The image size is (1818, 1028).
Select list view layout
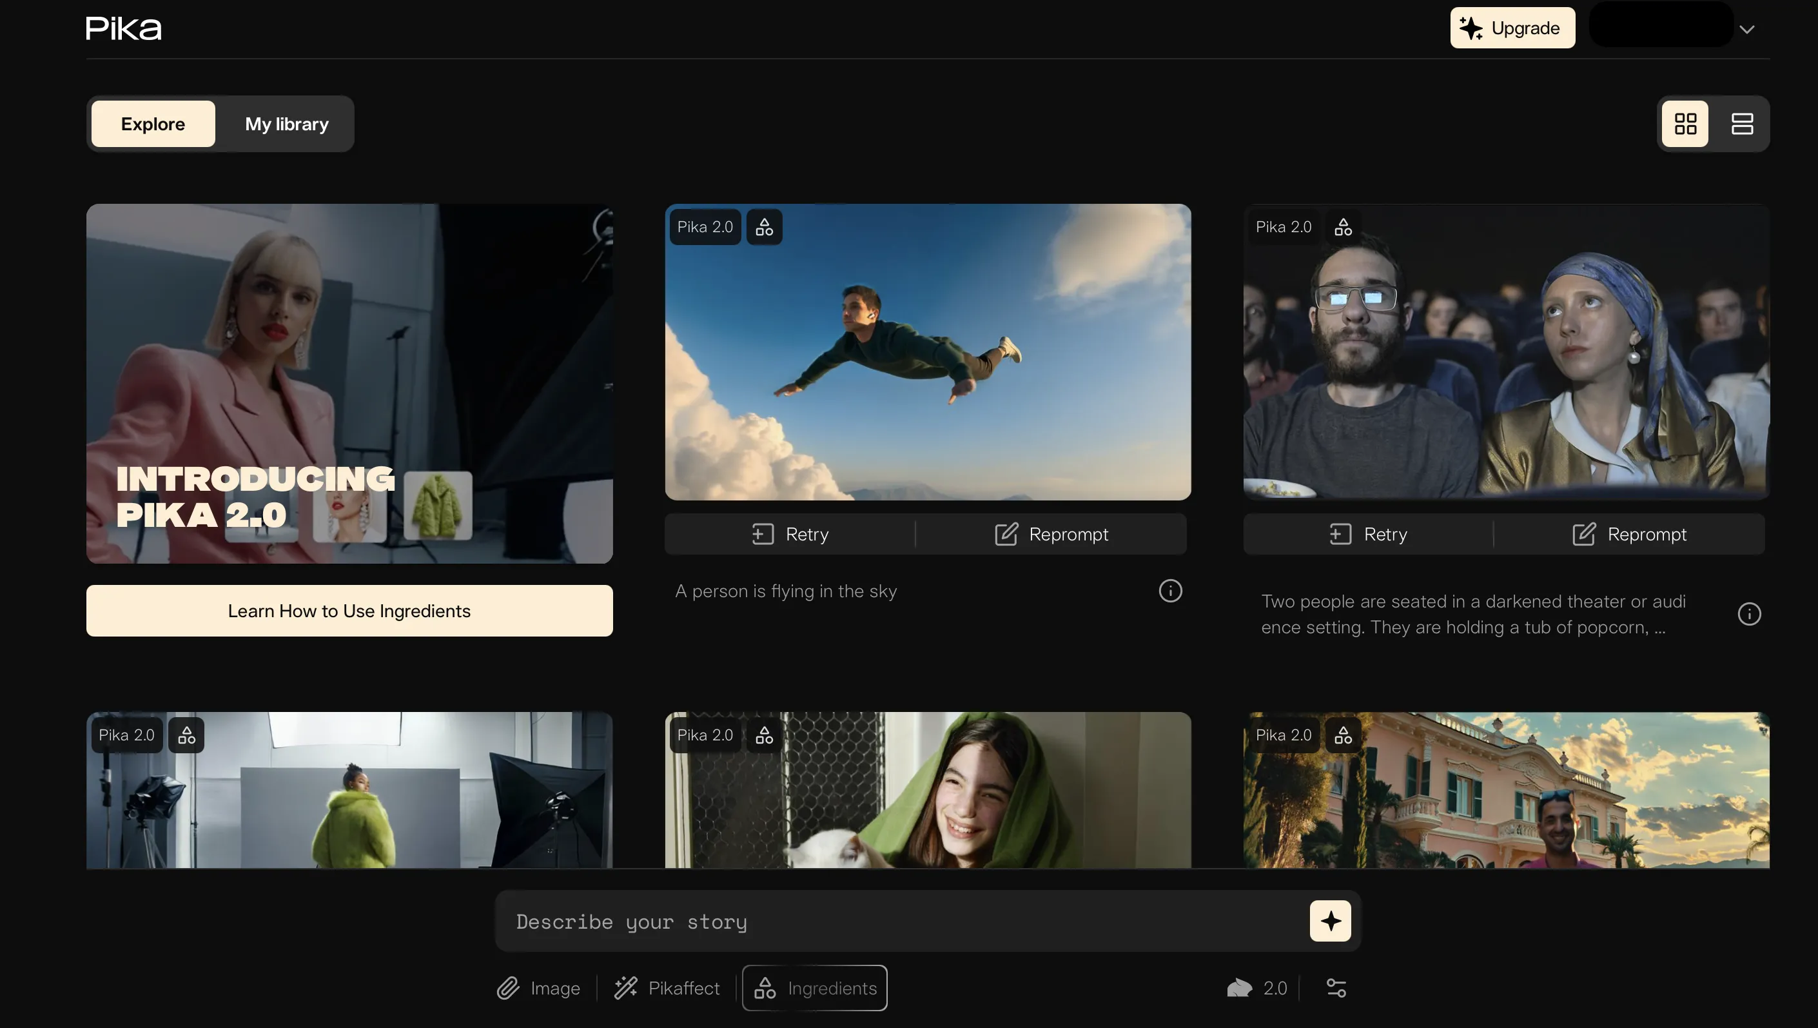[1743, 124]
